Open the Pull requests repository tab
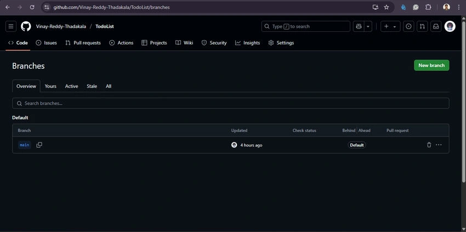The width and height of the screenshot is (466, 232). click(83, 43)
